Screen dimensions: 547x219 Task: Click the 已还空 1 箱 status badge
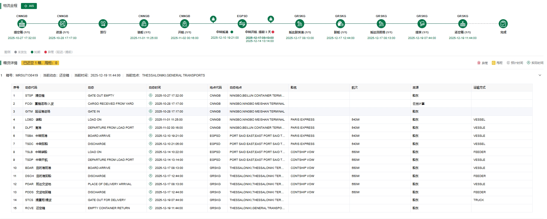pos(40,63)
